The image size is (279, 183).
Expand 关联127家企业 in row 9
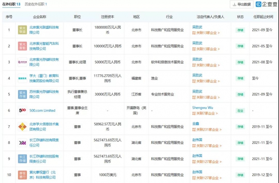point(207,161)
